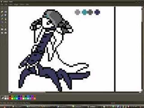Pick the cyan palette color
Image resolution: width=144 pixels, height=108 pixels.
17,99
